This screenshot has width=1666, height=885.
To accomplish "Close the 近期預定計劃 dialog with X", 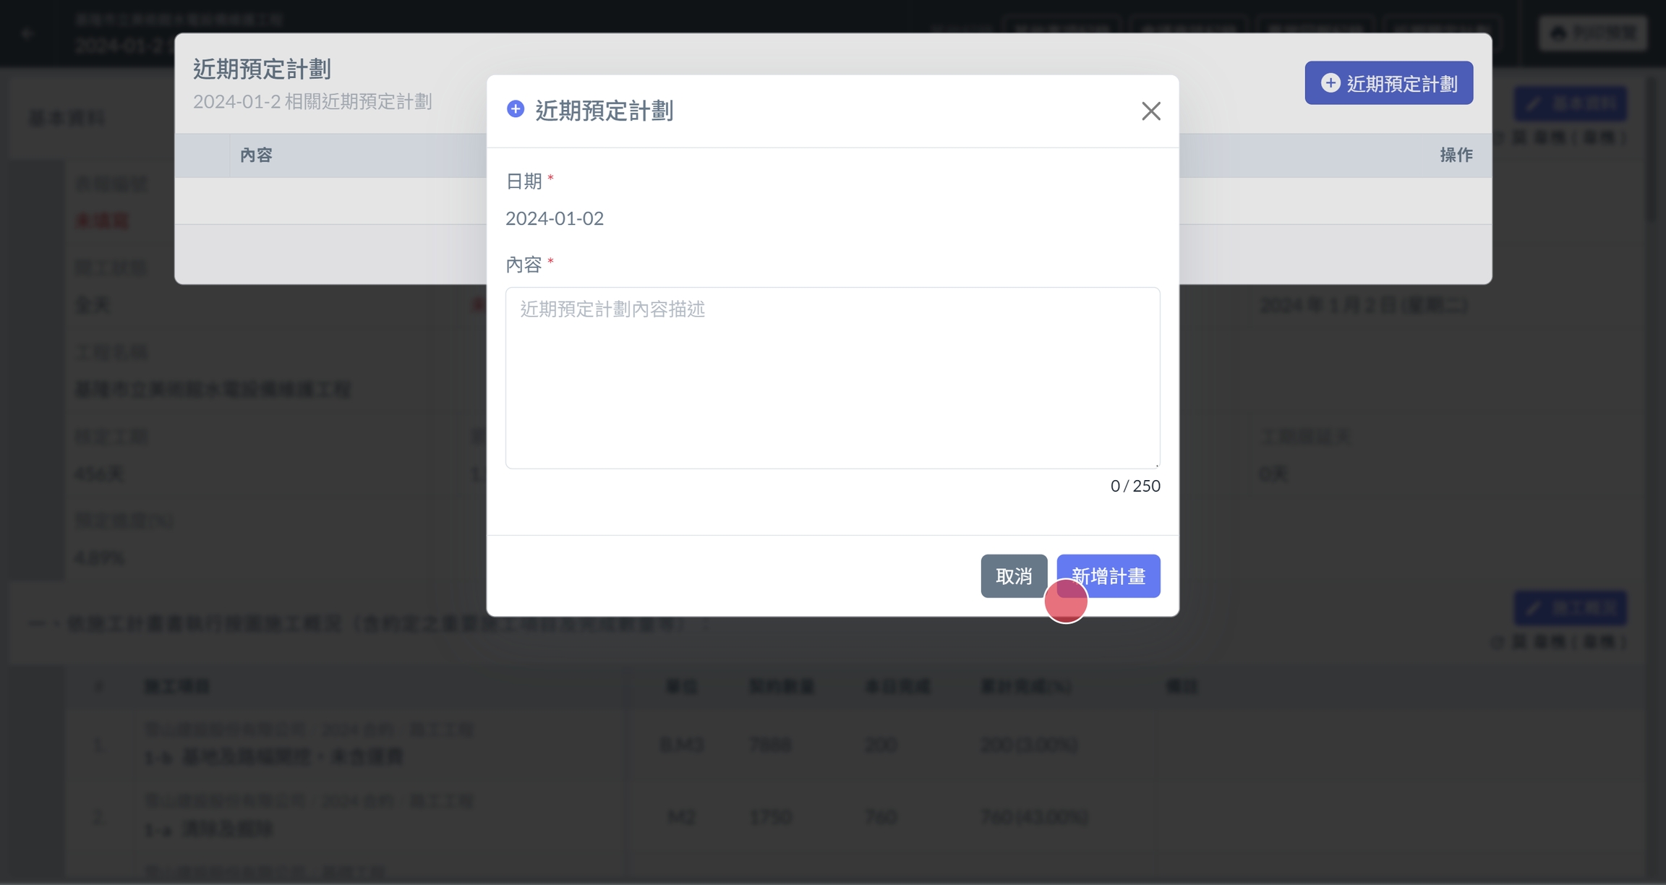I will pos(1150,111).
